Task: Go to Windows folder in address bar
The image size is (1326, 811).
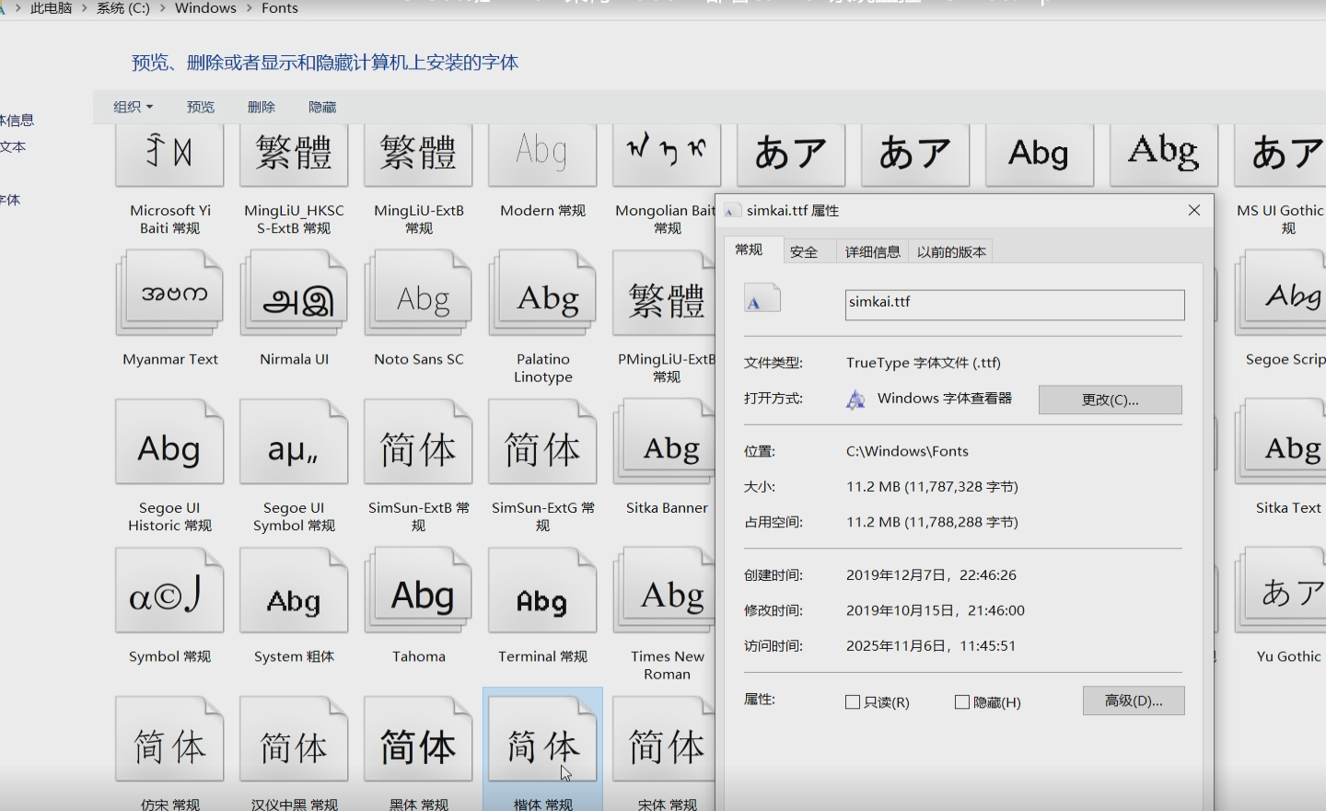Action: click(205, 7)
